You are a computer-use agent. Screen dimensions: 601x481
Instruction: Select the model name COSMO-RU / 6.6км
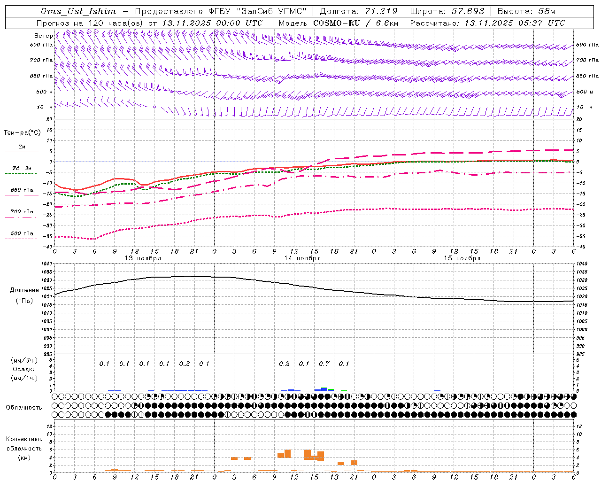pyautogui.click(x=356, y=23)
